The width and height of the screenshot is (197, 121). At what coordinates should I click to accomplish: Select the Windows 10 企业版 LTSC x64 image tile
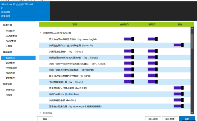point(25,11)
